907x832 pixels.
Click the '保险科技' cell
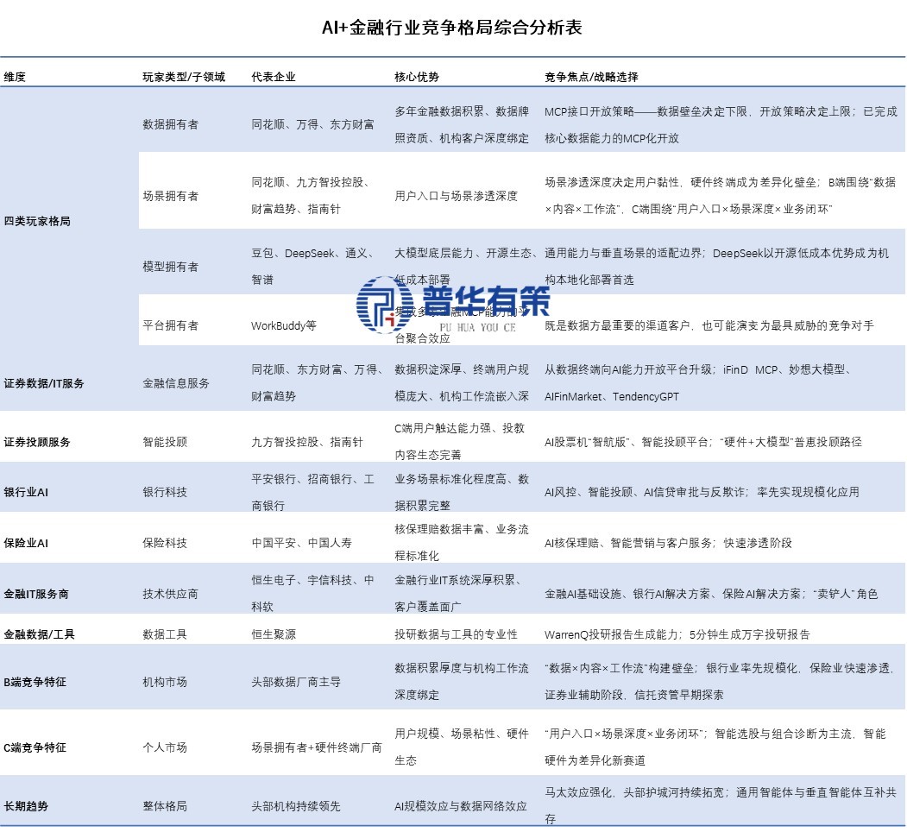click(165, 543)
